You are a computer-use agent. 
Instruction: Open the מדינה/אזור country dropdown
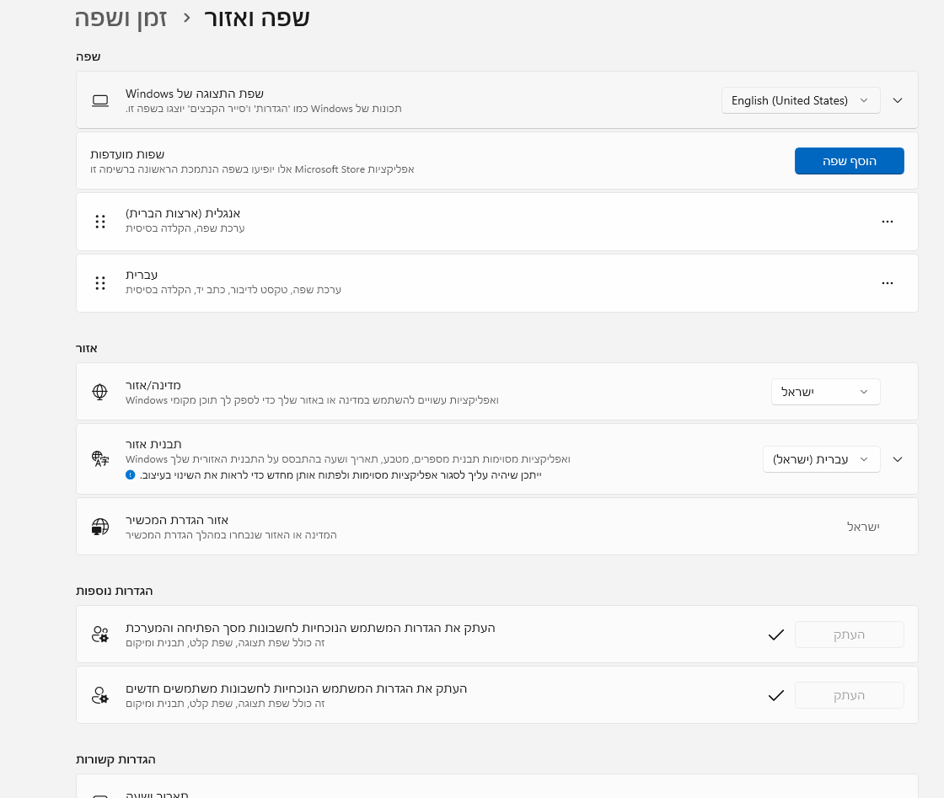click(825, 392)
